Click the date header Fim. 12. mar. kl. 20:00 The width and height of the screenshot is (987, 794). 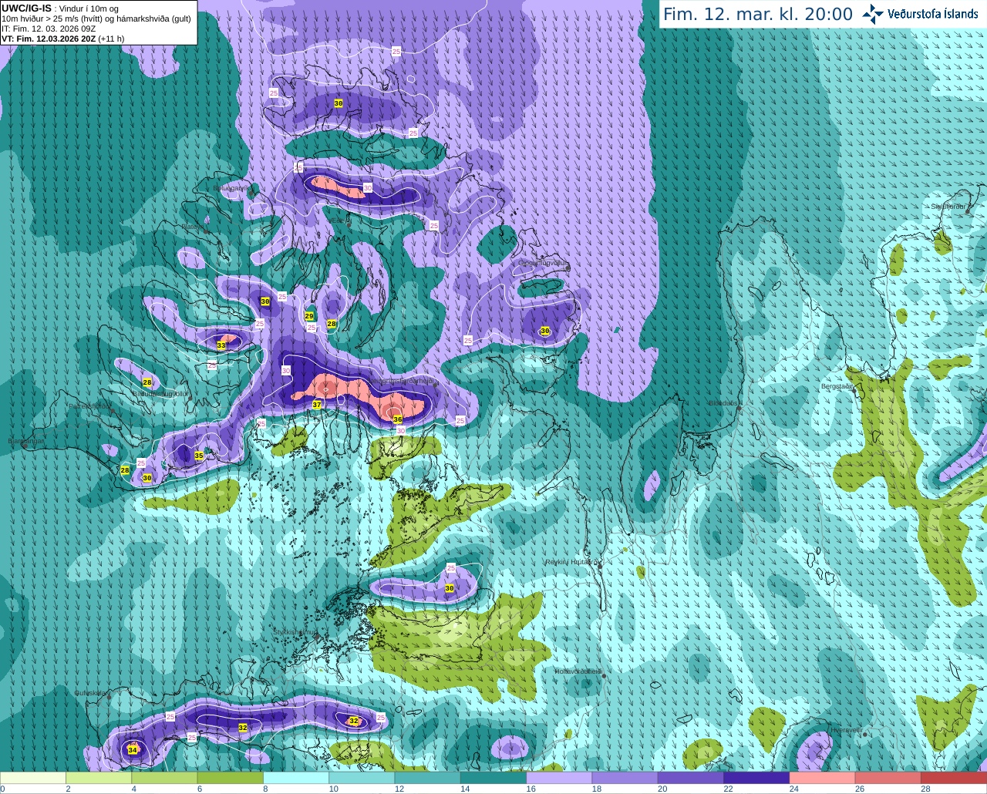coord(758,15)
